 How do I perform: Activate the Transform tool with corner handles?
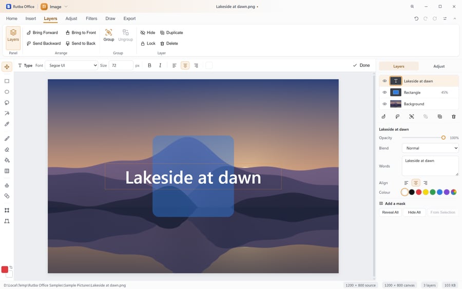tap(7, 210)
